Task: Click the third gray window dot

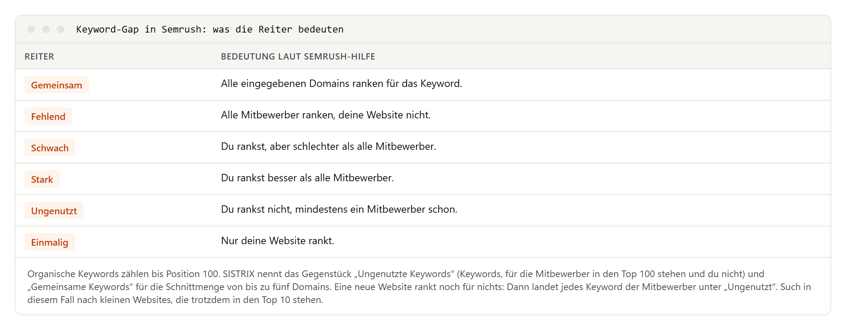Action: pos(61,29)
